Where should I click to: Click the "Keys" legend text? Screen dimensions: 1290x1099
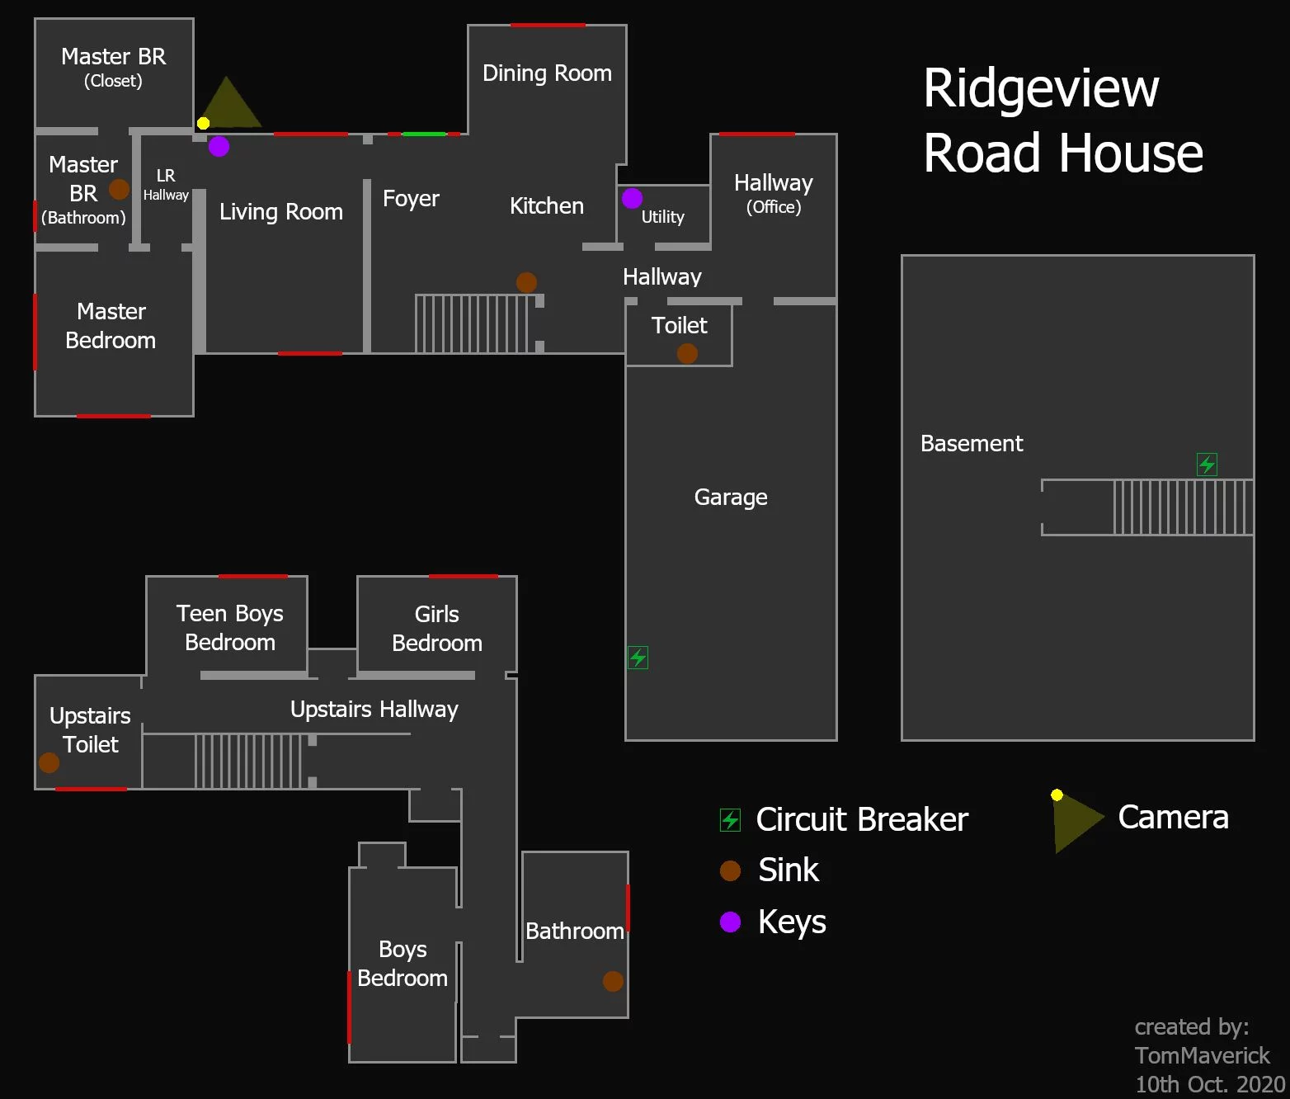pos(792,922)
